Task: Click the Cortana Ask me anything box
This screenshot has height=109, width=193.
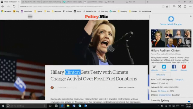Action: pos(26,106)
